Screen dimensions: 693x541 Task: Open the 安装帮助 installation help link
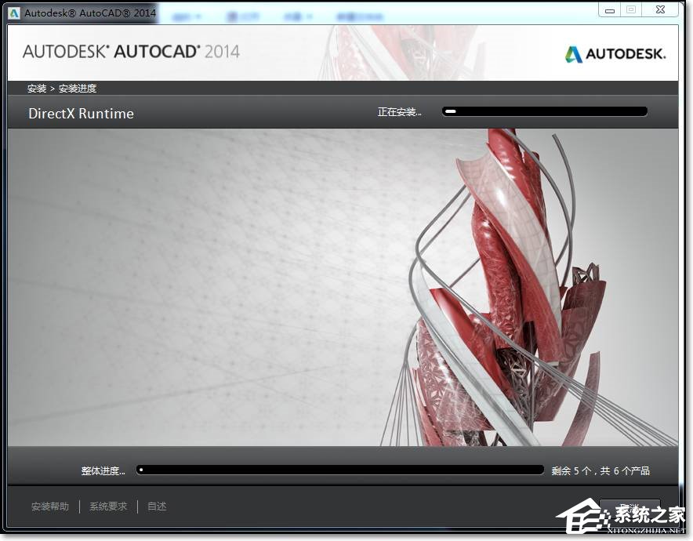(x=49, y=507)
